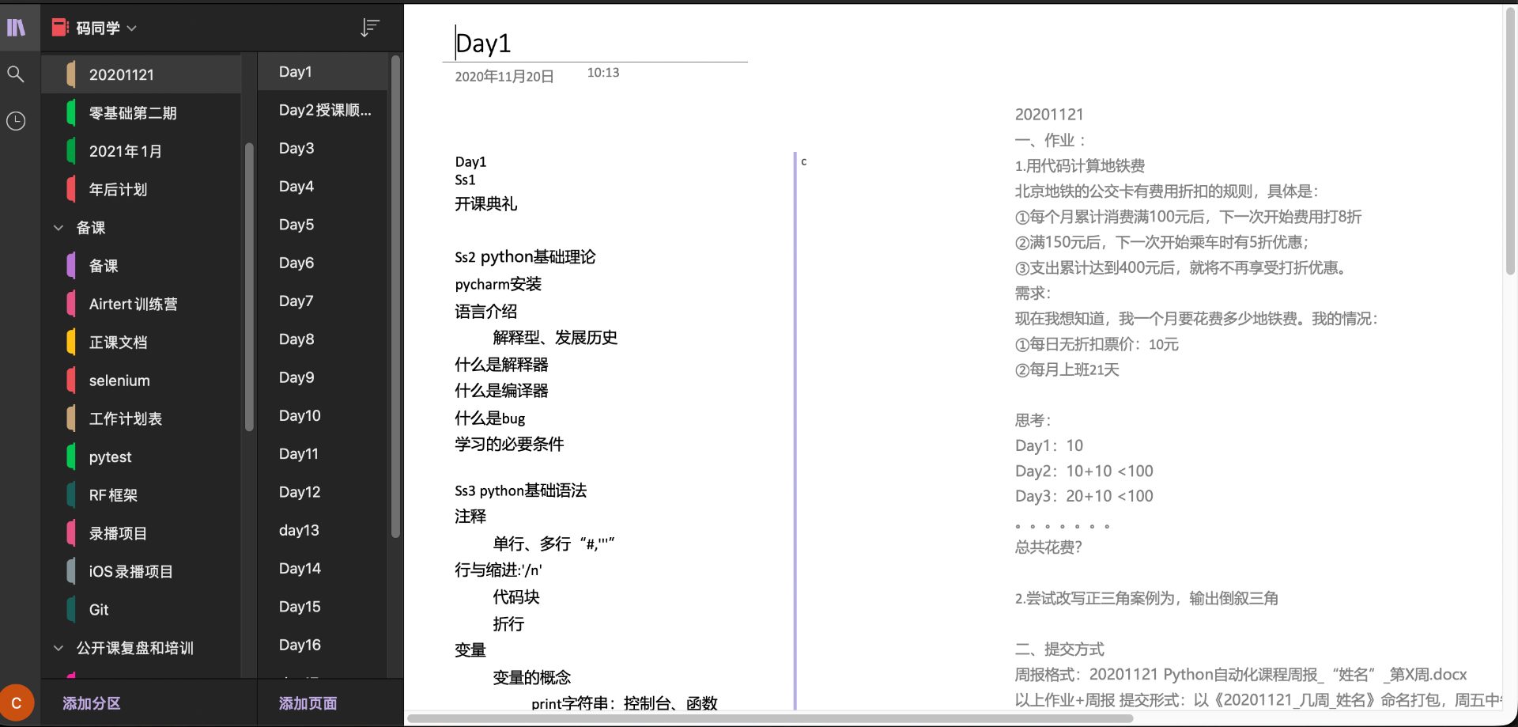Select the 年后计划 section
Image resolution: width=1518 pixels, height=727 pixels.
click(x=142, y=189)
